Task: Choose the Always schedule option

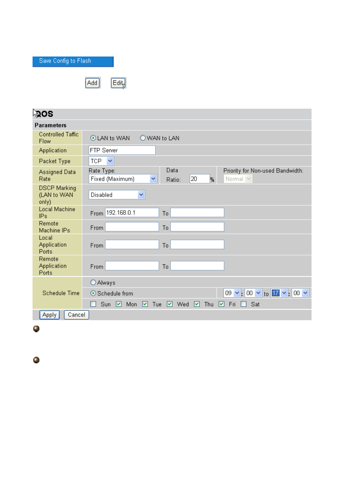Action: pos(93,283)
